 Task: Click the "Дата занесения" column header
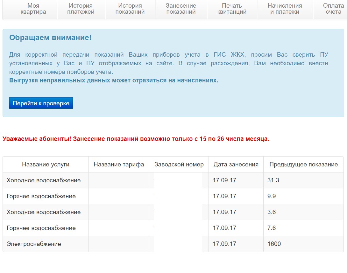(236, 164)
